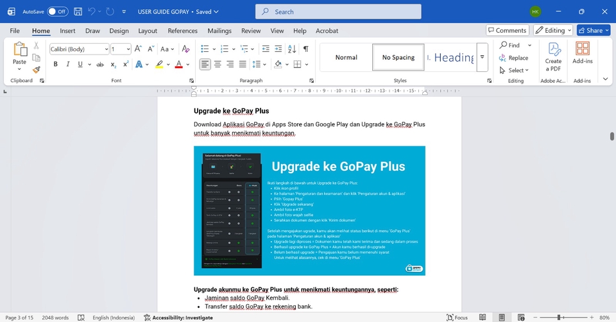Click Show/Hide paragraph marks icon
Image resolution: width=616 pixels, height=322 pixels.
click(305, 49)
